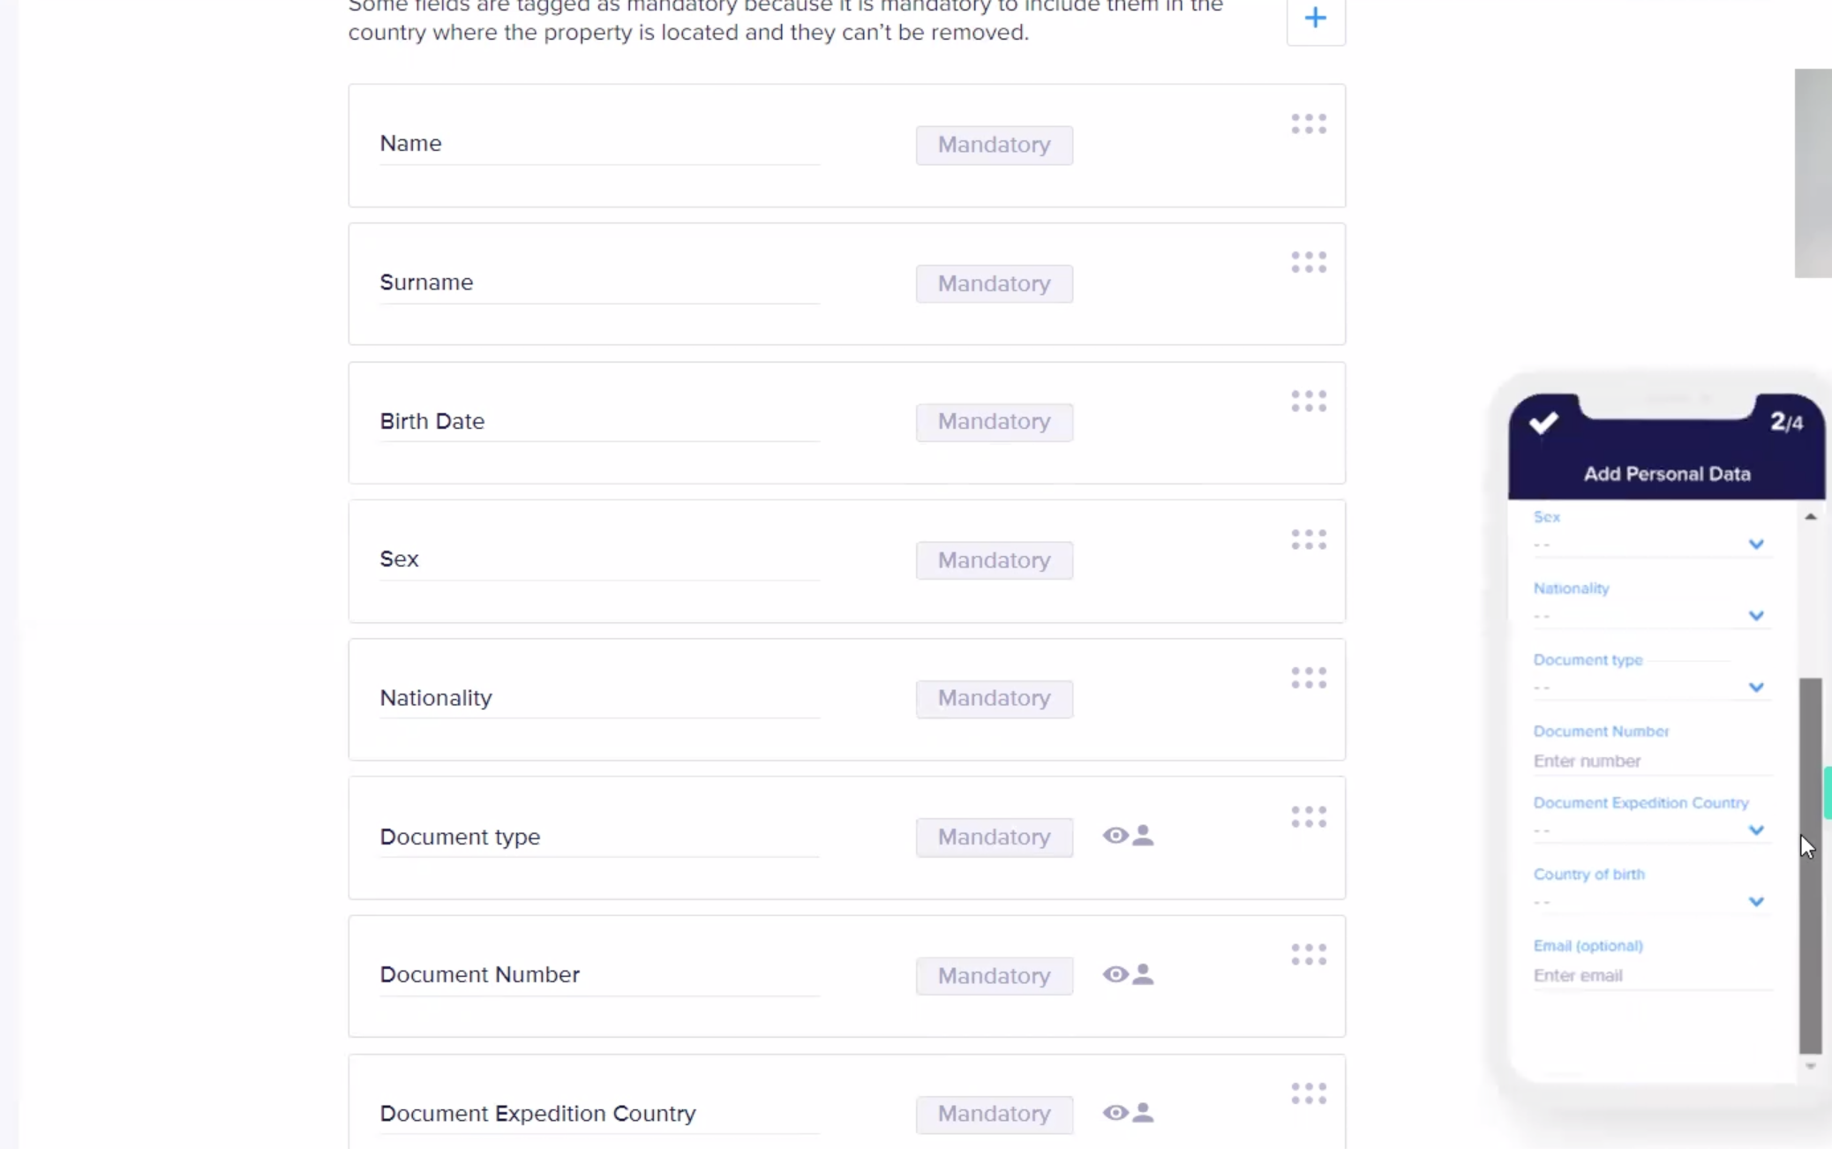Click drag handle on Document Expedition Country row
This screenshot has width=1832, height=1149.
(x=1309, y=1094)
